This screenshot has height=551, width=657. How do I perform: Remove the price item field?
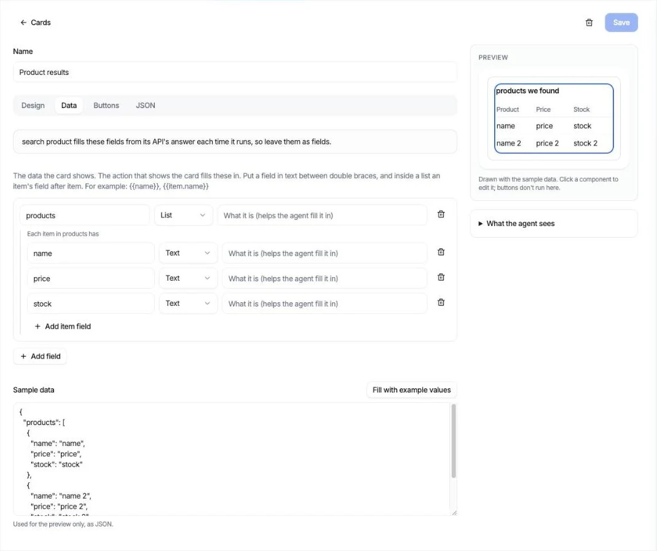[441, 277]
